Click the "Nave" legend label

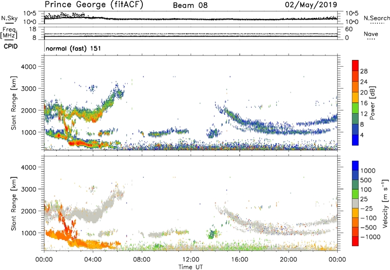[371, 34]
